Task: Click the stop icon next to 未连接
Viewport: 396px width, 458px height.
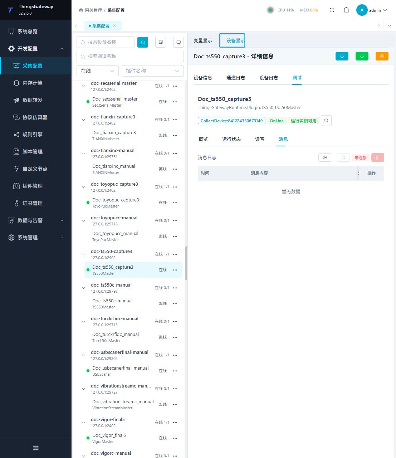Action: point(343,157)
